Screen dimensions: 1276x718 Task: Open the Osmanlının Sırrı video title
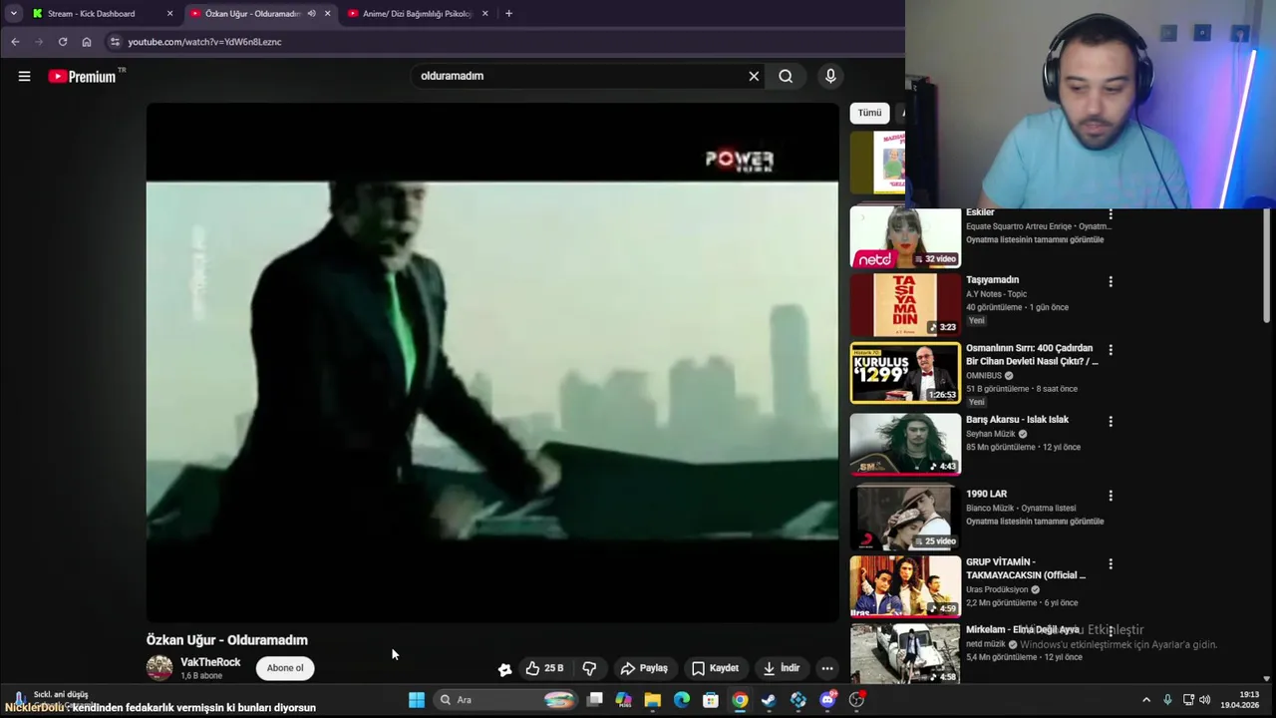click(1032, 355)
